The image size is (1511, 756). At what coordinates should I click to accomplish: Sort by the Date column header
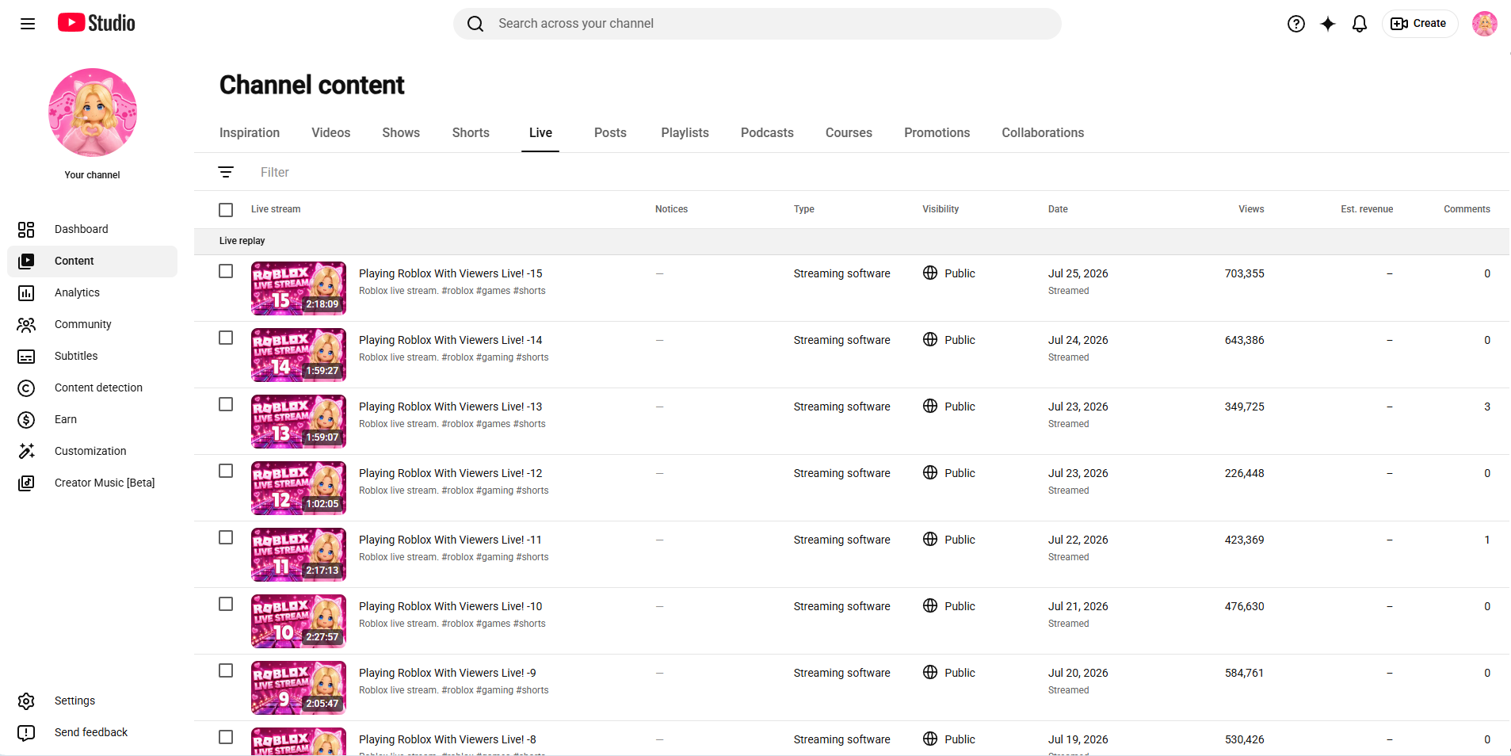coord(1058,209)
